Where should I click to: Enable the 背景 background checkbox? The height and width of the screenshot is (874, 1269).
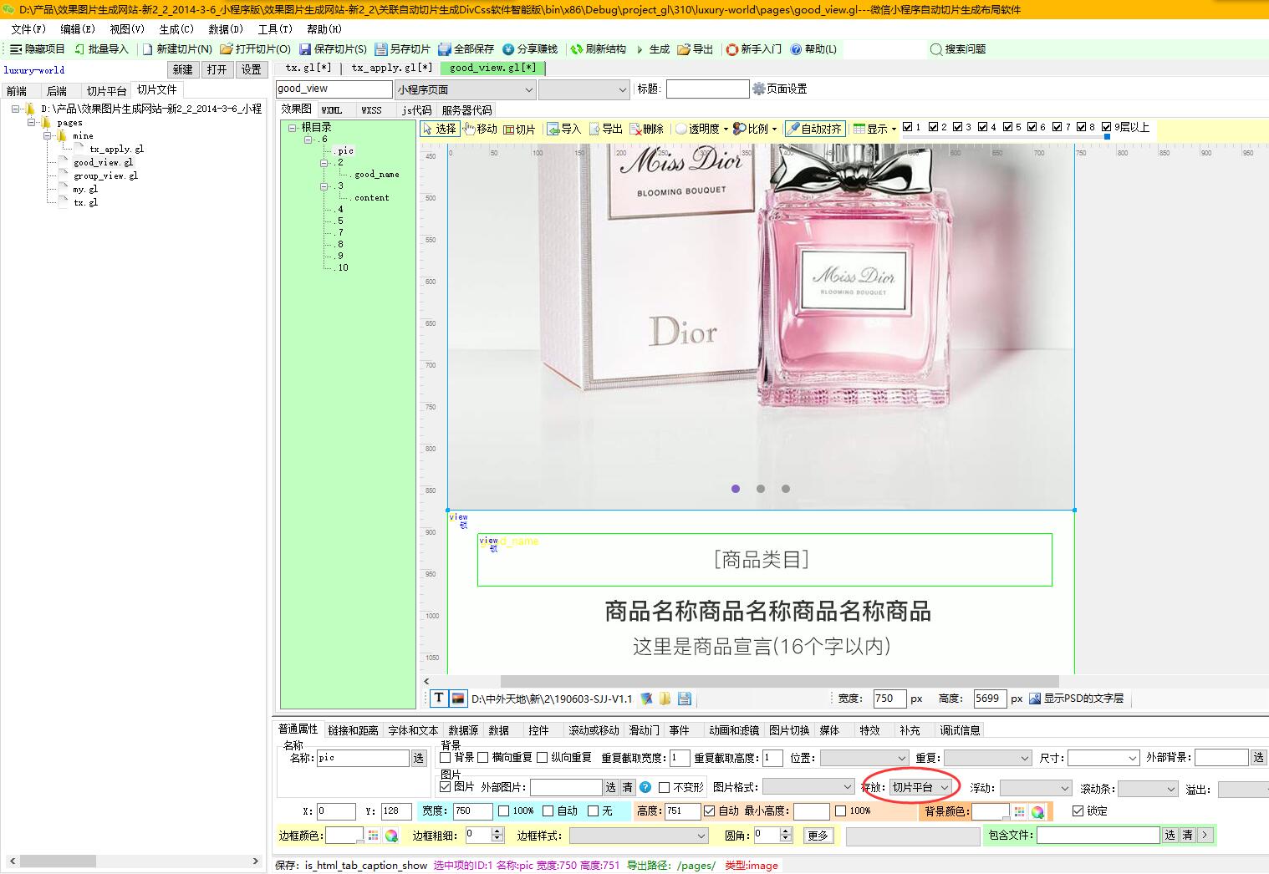click(446, 757)
